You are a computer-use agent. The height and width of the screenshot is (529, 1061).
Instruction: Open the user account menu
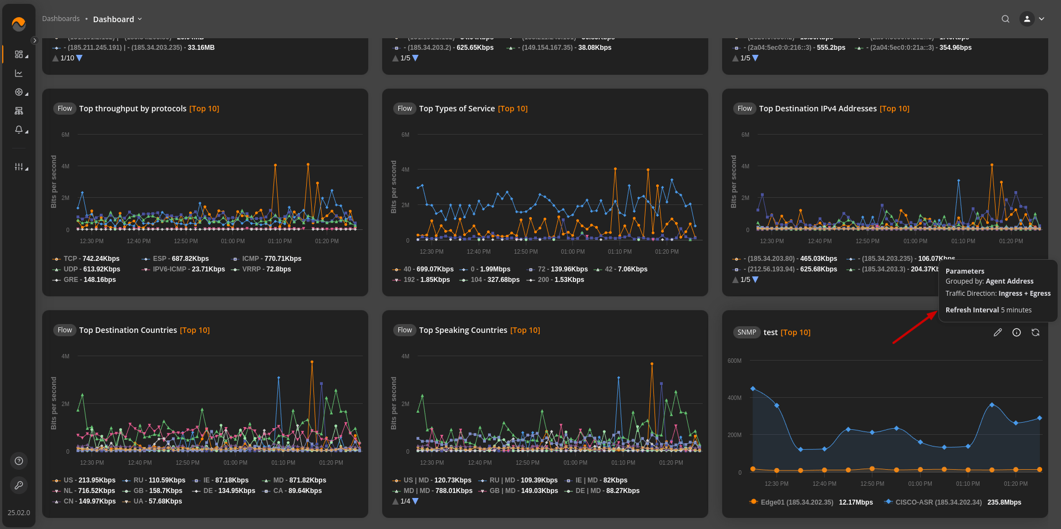1032,19
